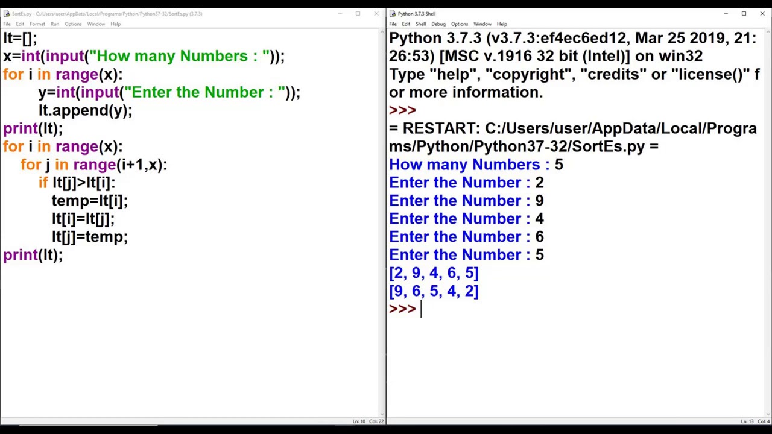Maximize the Python 3.7.3 Shell window
Image resolution: width=772 pixels, height=434 pixels.
pos(744,13)
